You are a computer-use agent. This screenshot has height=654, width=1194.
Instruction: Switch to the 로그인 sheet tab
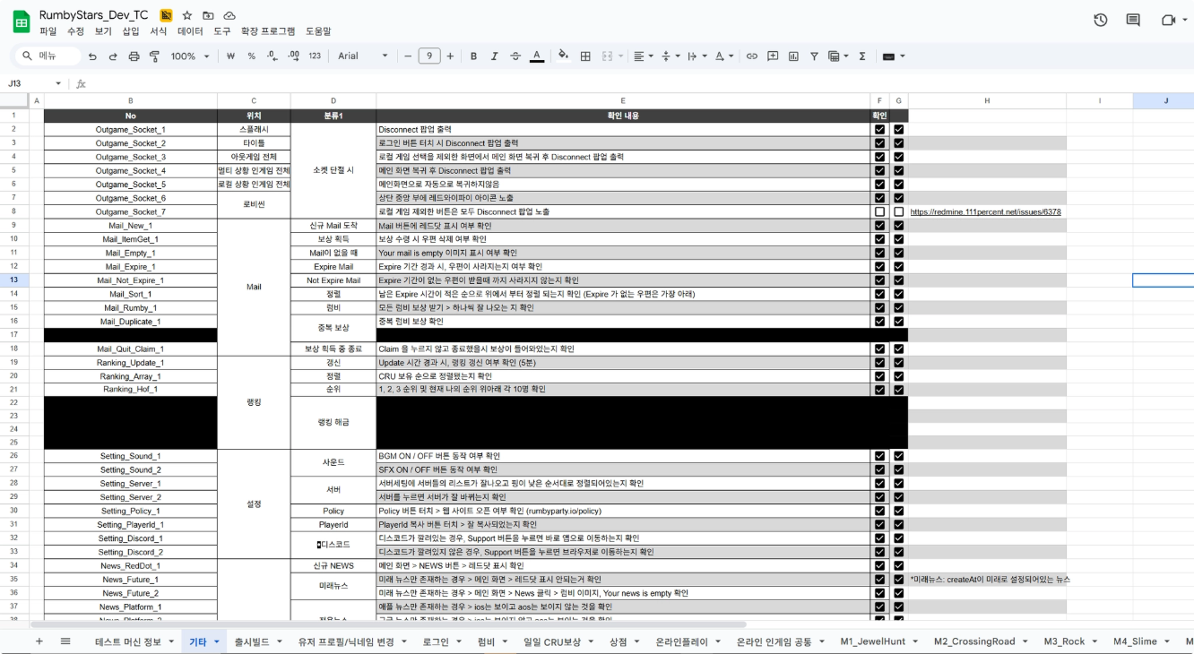tap(437, 641)
